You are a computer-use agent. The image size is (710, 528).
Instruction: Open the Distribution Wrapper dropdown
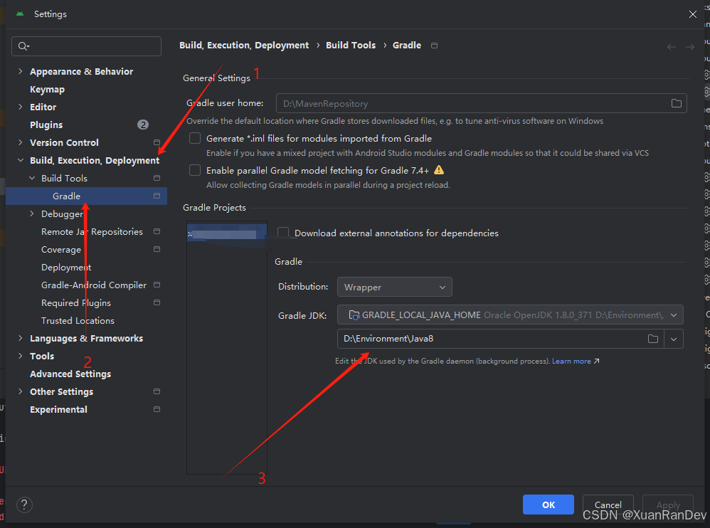(x=394, y=287)
